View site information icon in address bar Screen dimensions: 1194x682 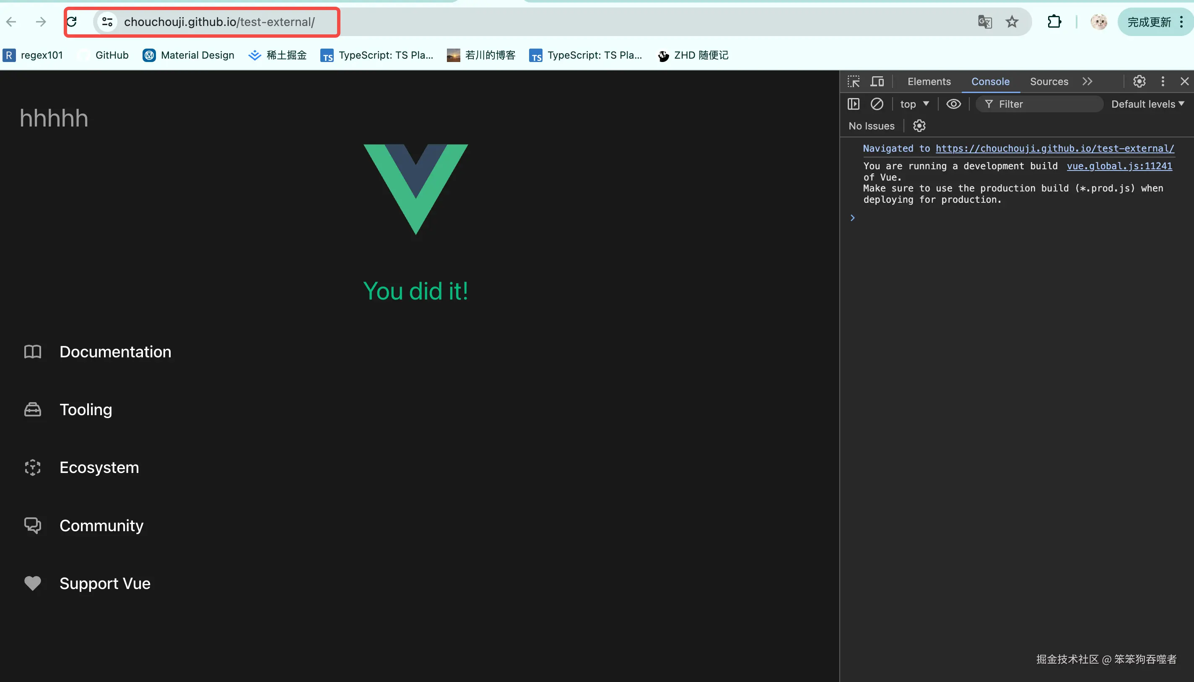pyautogui.click(x=107, y=21)
